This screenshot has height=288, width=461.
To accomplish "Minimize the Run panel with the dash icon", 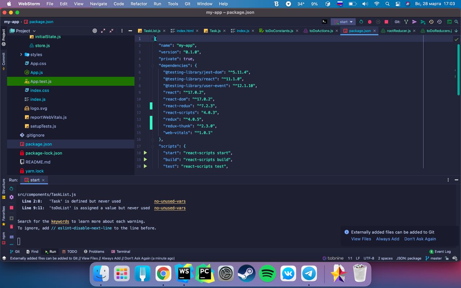I will click(x=456, y=180).
